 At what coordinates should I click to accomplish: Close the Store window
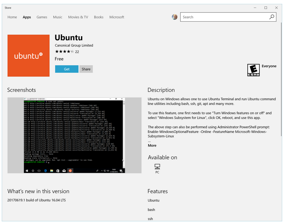[x=276, y=8]
